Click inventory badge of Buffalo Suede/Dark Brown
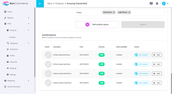172x94 pixels. (101, 55)
